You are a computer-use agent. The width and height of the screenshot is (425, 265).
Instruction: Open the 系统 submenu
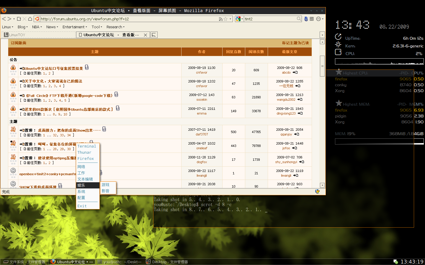click(x=88, y=191)
